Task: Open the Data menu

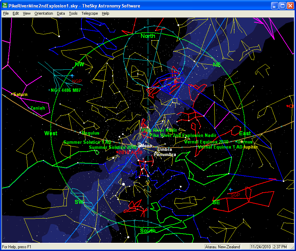Action: click(61, 13)
